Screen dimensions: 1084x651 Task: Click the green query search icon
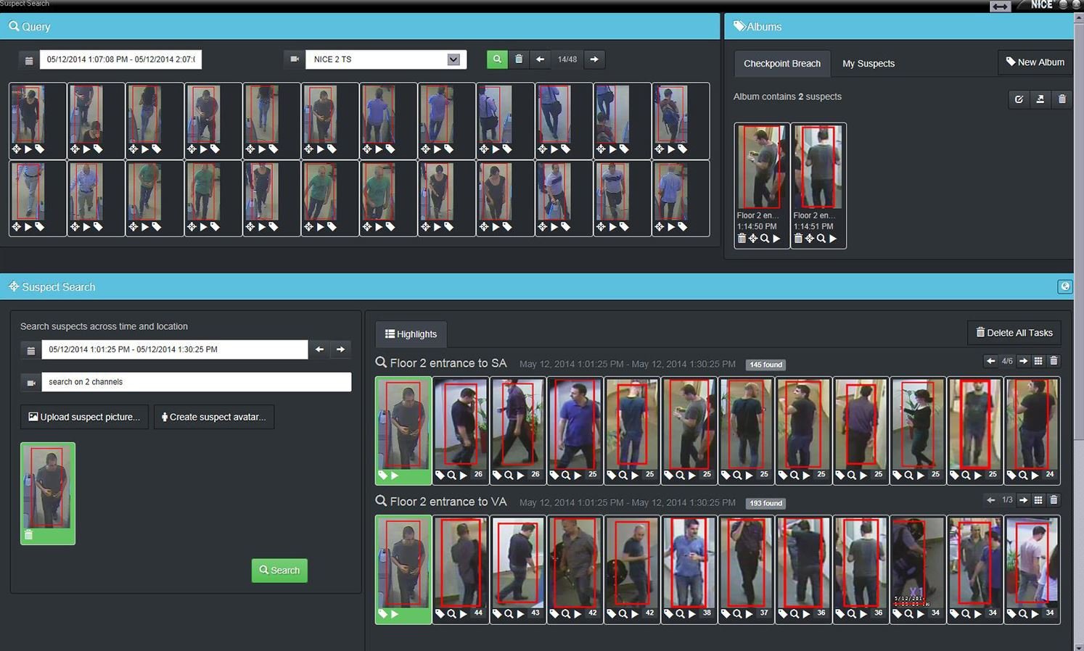tap(497, 59)
